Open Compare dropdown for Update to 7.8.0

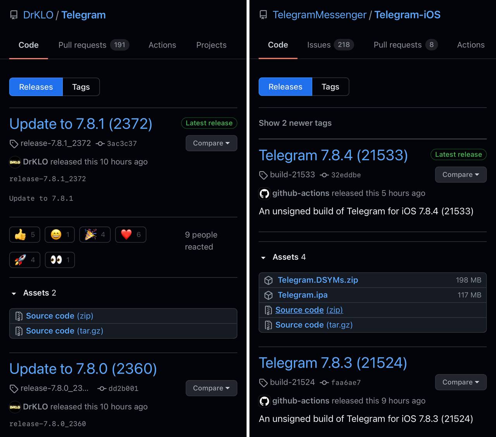211,388
